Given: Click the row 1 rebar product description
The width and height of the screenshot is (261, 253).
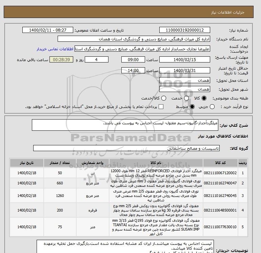Looking at the screenshot, I should pyautogui.click(x=156, y=173).
